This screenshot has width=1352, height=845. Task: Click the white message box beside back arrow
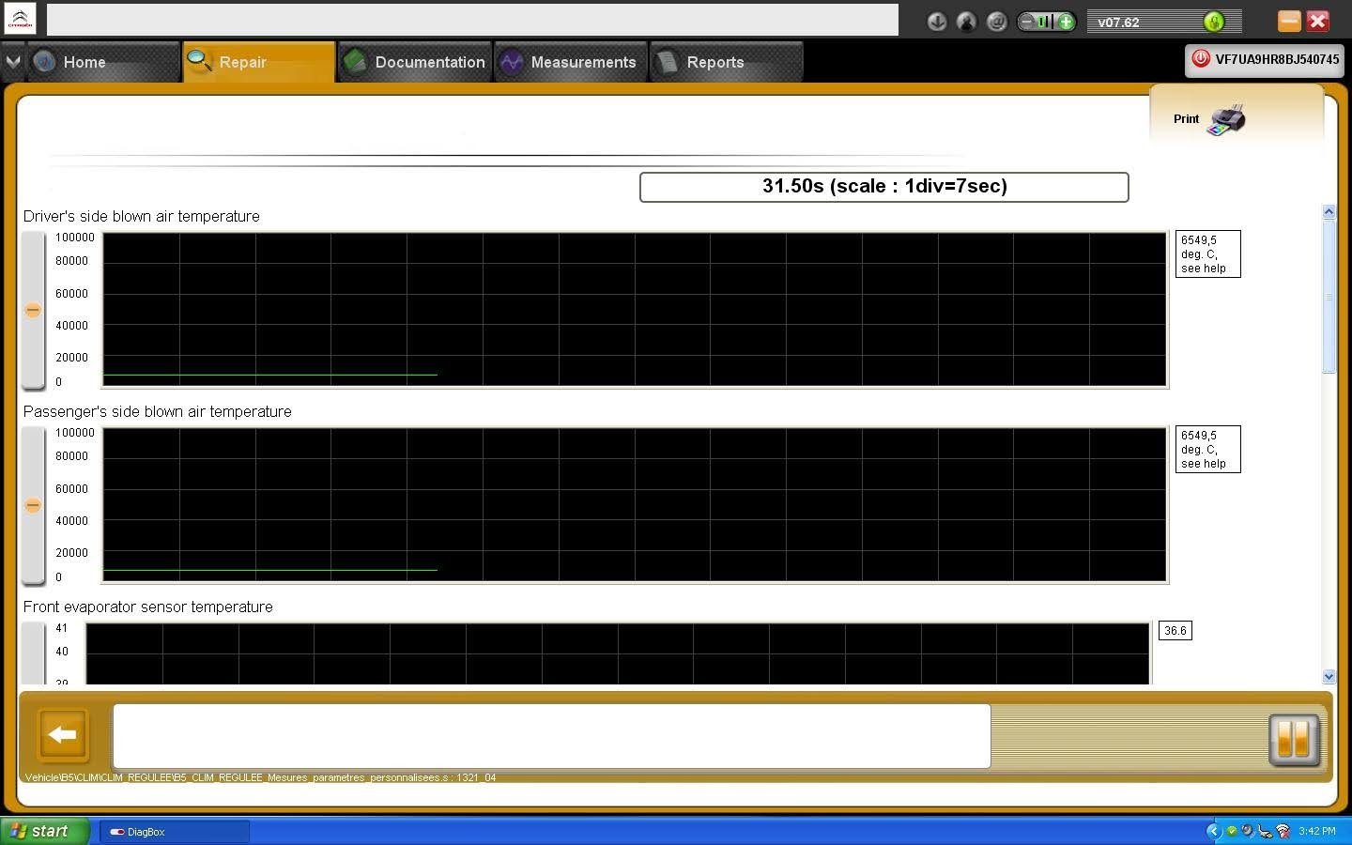coord(551,736)
